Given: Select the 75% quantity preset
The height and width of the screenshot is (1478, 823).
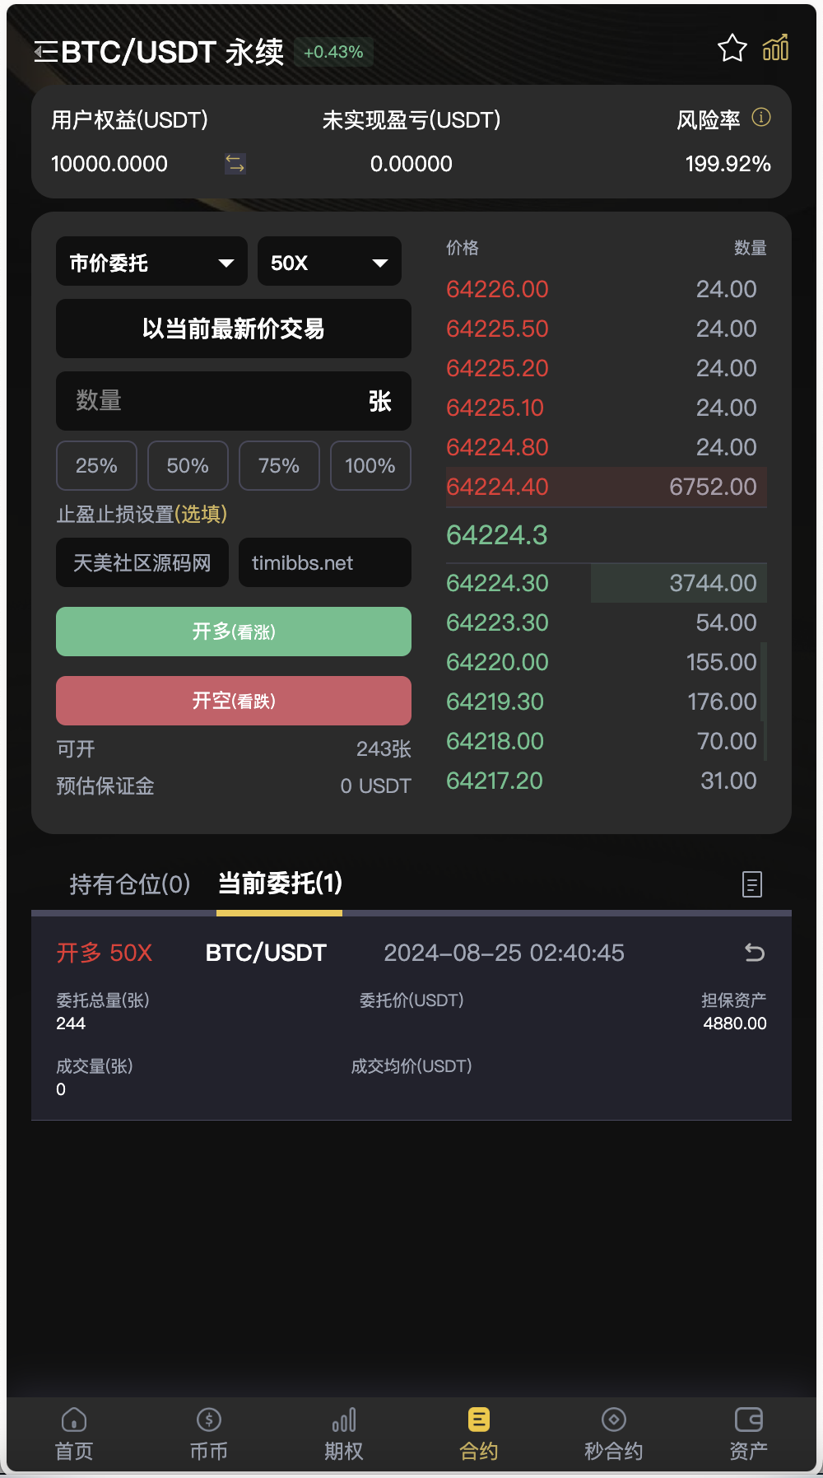Looking at the screenshot, I should [278, 465].
